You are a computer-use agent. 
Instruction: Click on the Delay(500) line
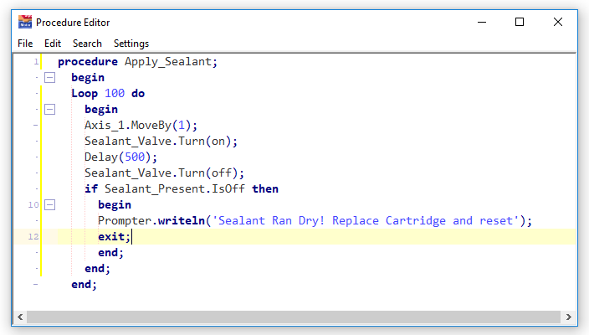point(120,157)
